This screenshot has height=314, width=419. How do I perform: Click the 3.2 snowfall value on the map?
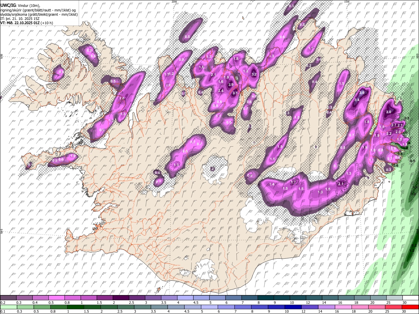[254, 75]
